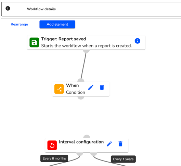The width and height of the screenshot is (181, 166).
Task: Select the When Condition node title
Action: click(73, 85)
